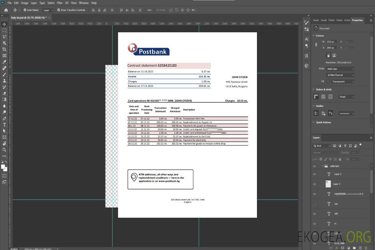375x250 pixels.
Task: Toggle Show Transform Controls checkbox
Action: [59, 10]
